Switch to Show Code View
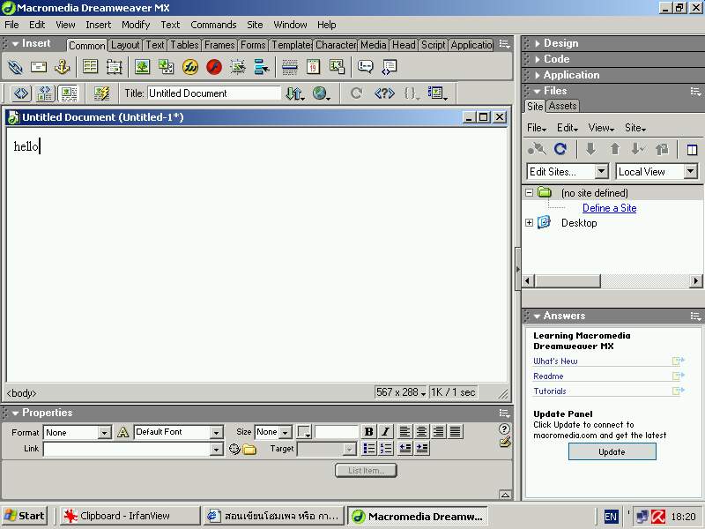 21,93
